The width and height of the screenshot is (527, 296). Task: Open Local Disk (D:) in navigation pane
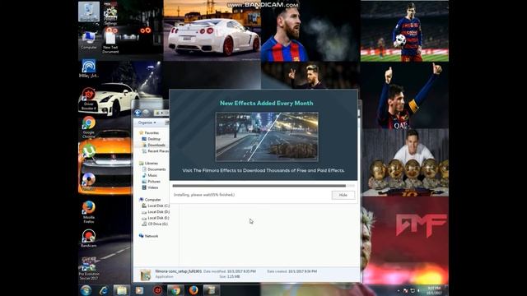pyautogui.click(x=156, y=212)
